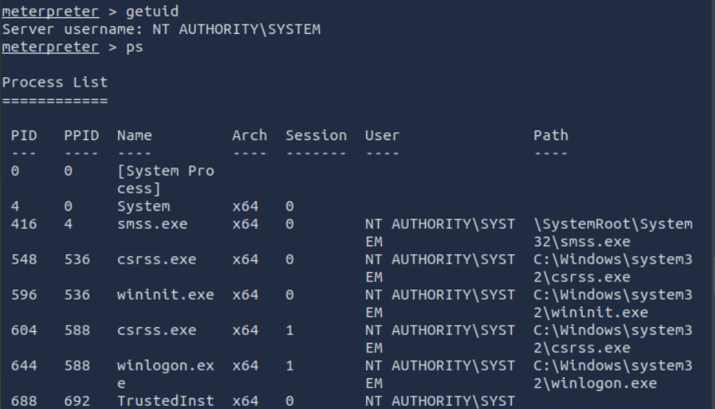The height and width of the screenshot is (409, 715).
Task: Click the 'Path' column header
Action: [551, 135]
